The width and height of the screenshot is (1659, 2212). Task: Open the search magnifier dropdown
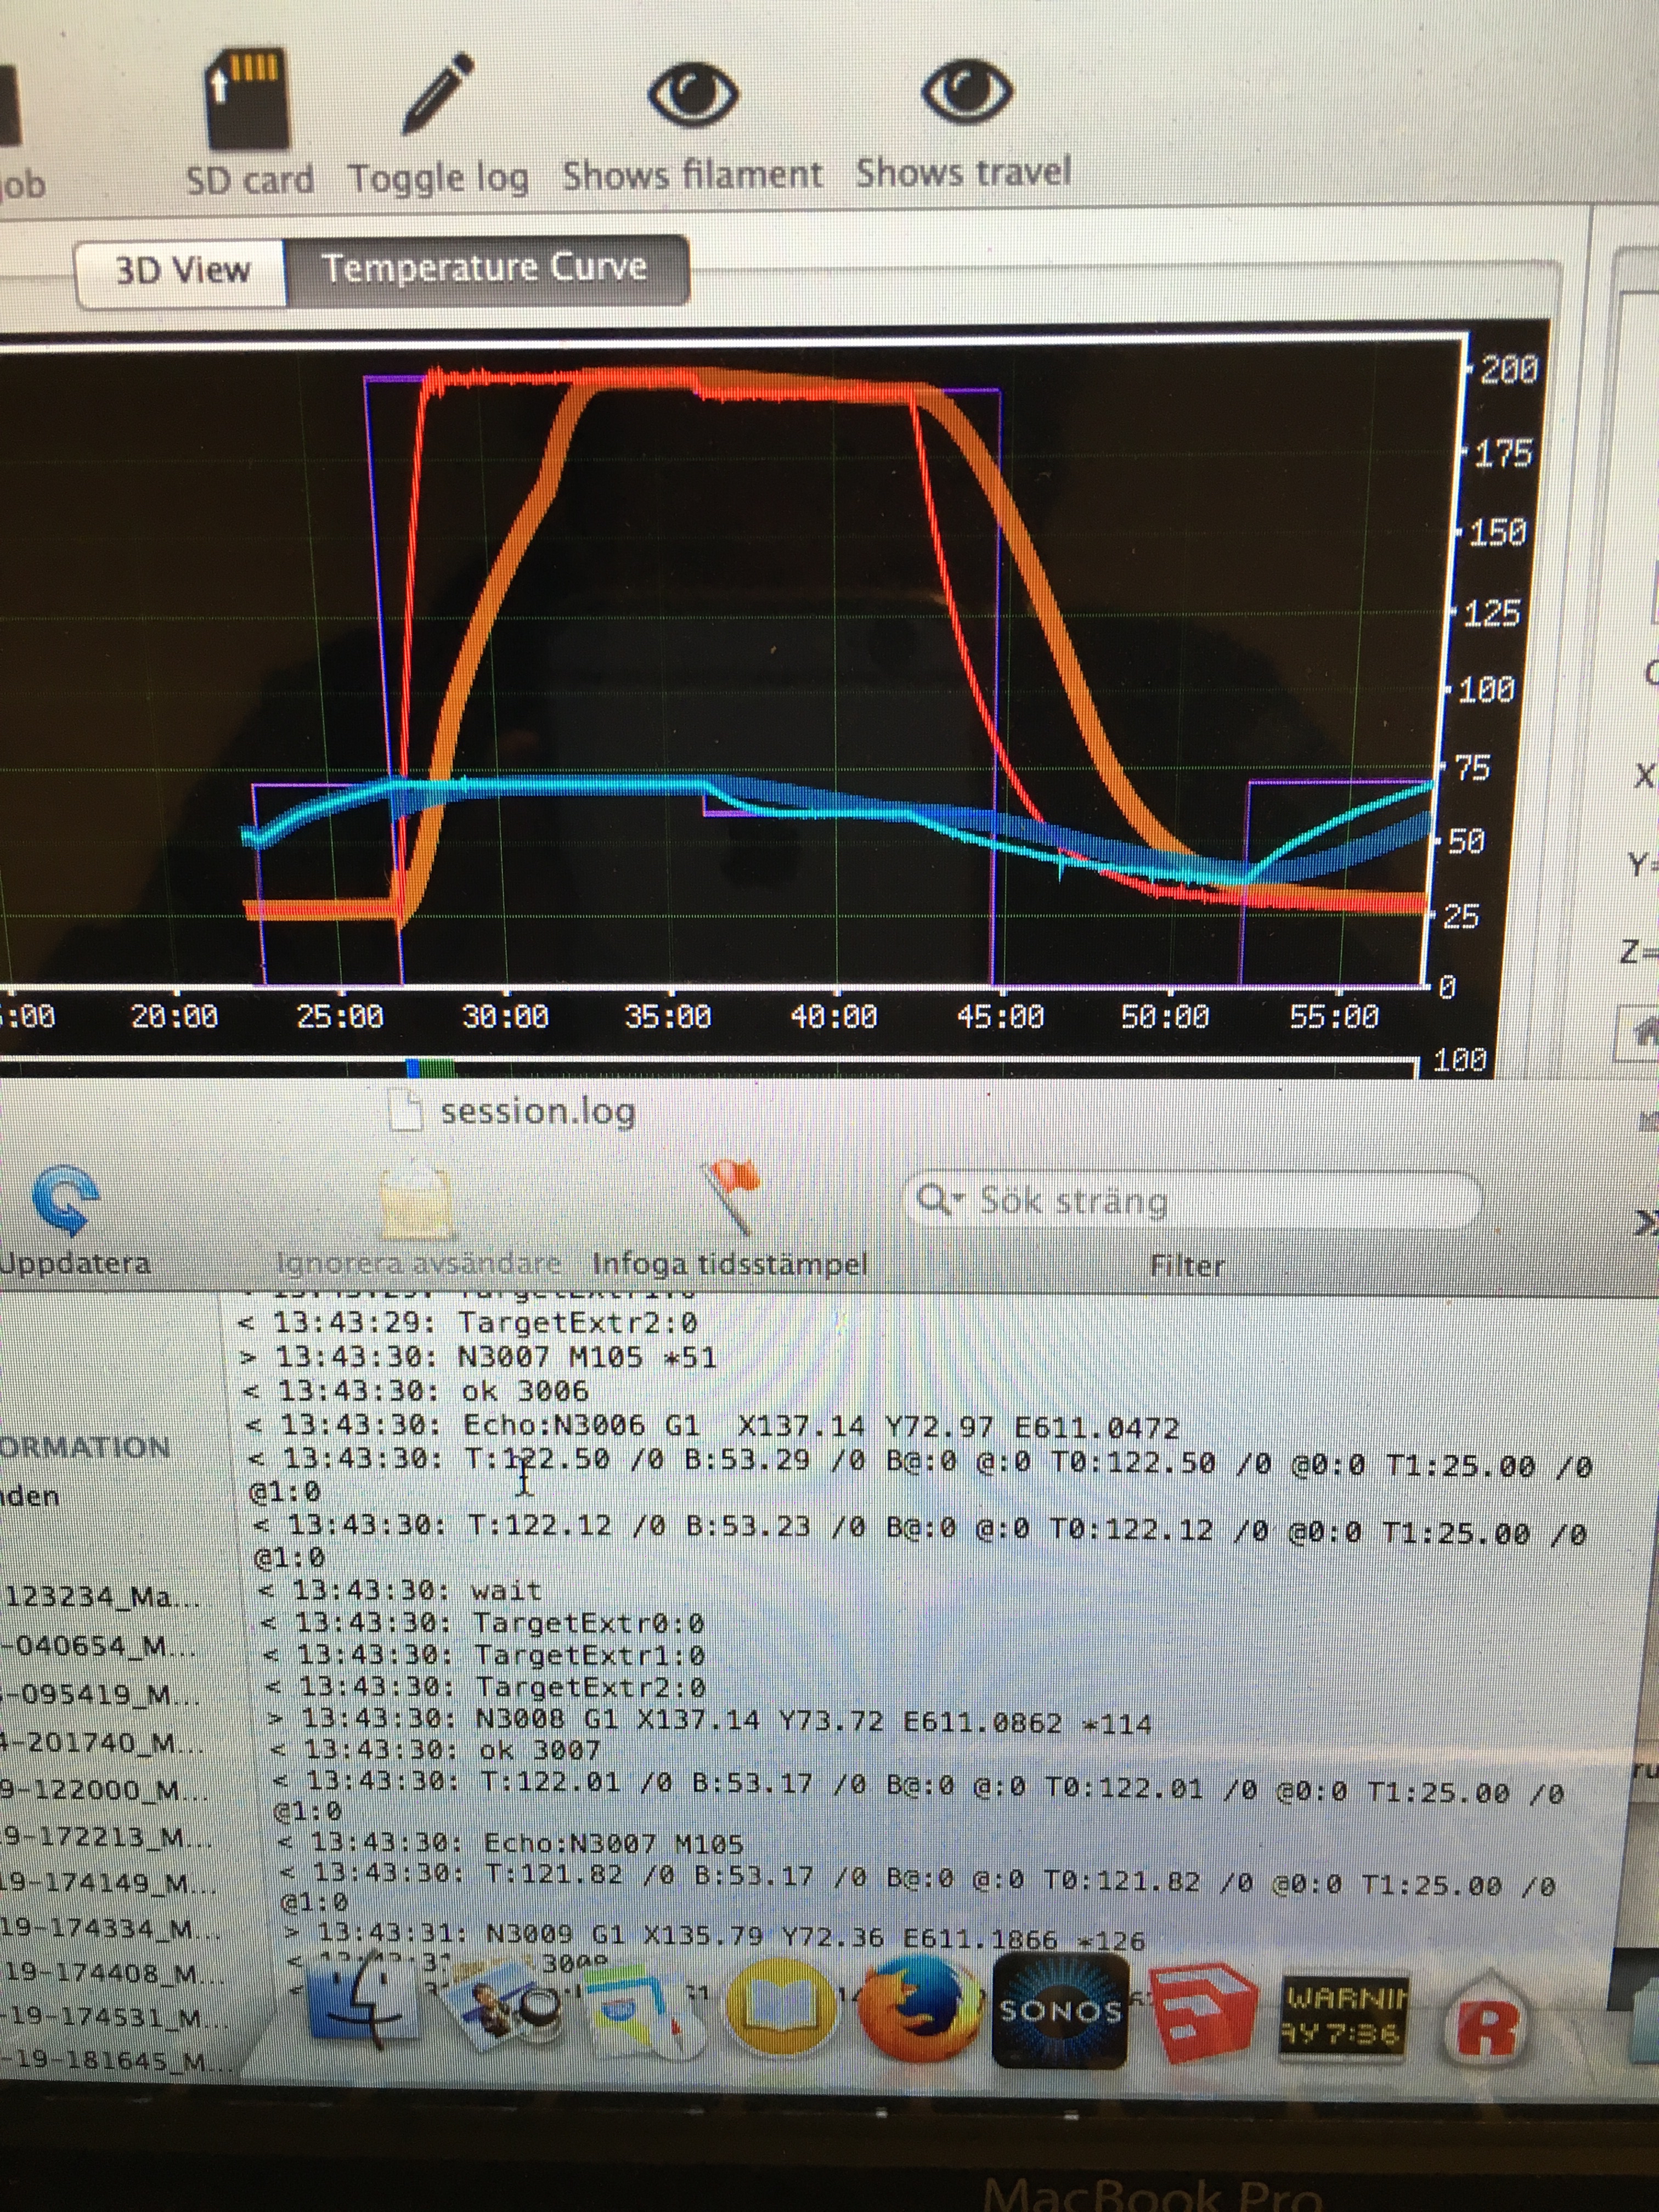(x=940, y=1199)
